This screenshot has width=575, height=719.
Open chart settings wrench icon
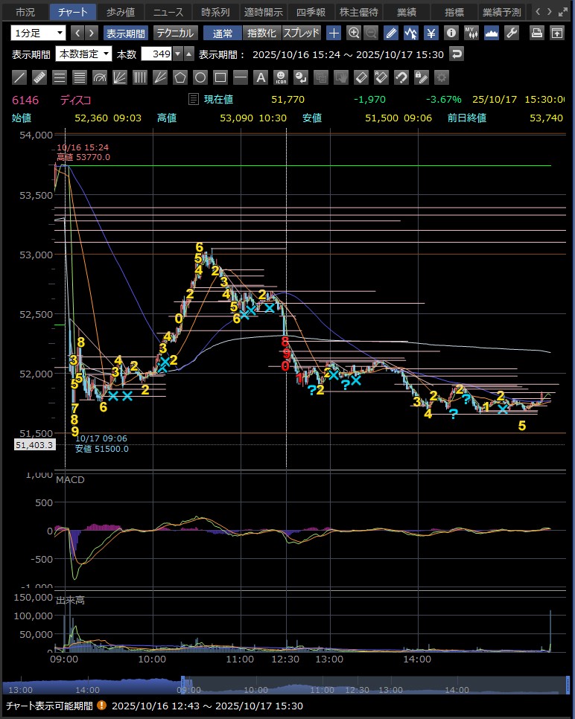pyautogui.click(x=512, y=33)
